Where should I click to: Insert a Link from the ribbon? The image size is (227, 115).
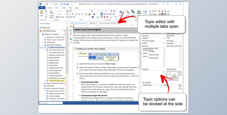(x=127, y=12)
